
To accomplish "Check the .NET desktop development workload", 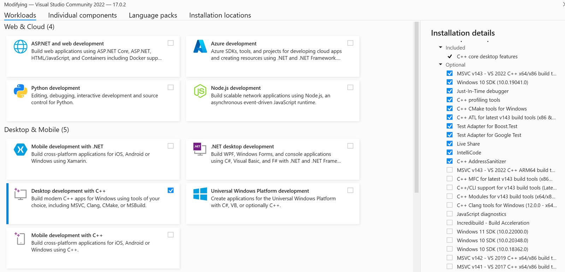I will click(x=350, y=146).
